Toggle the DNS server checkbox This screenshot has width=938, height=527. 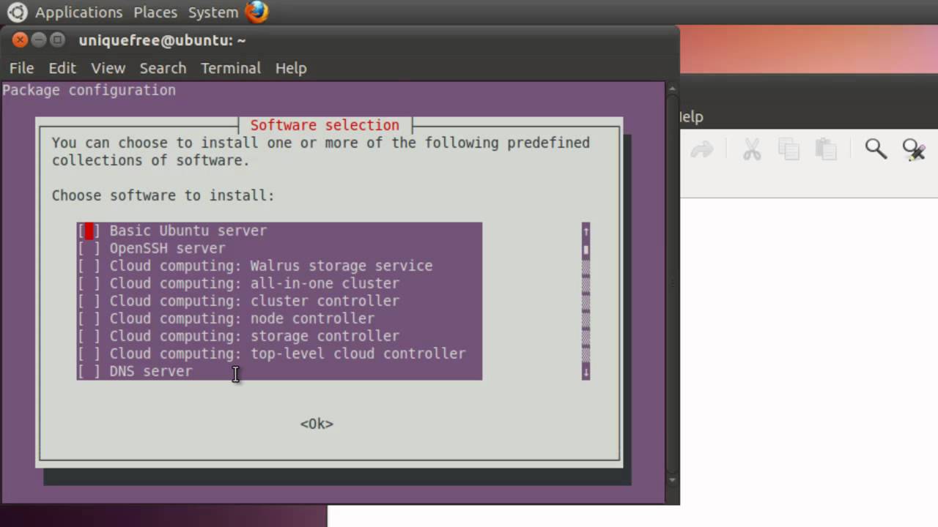pyautogui.click(x=89, y=371)
